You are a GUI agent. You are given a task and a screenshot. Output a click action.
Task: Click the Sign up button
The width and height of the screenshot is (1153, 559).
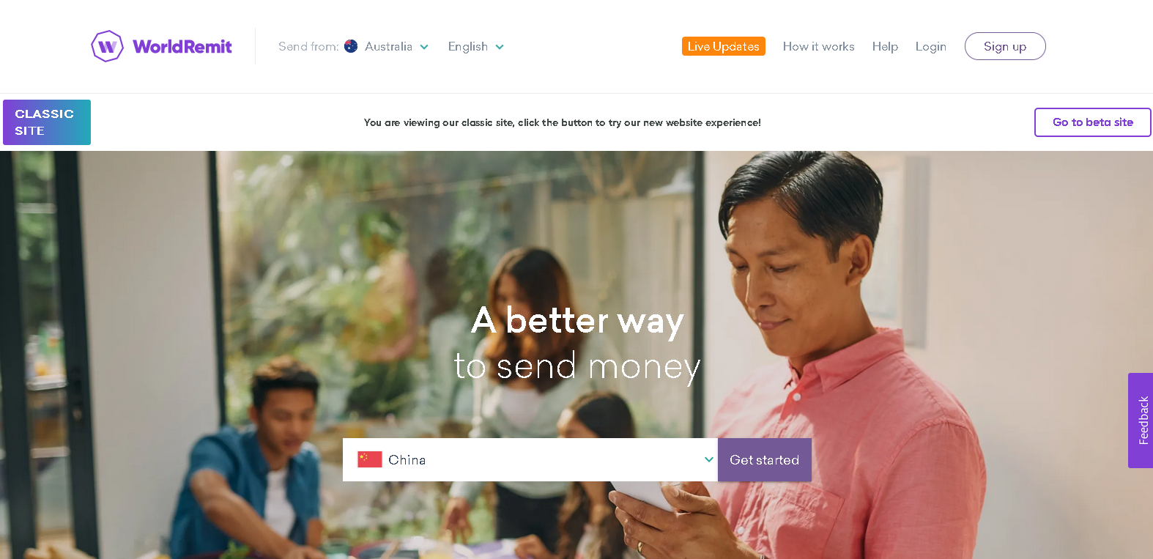[x=1005, y=46]
